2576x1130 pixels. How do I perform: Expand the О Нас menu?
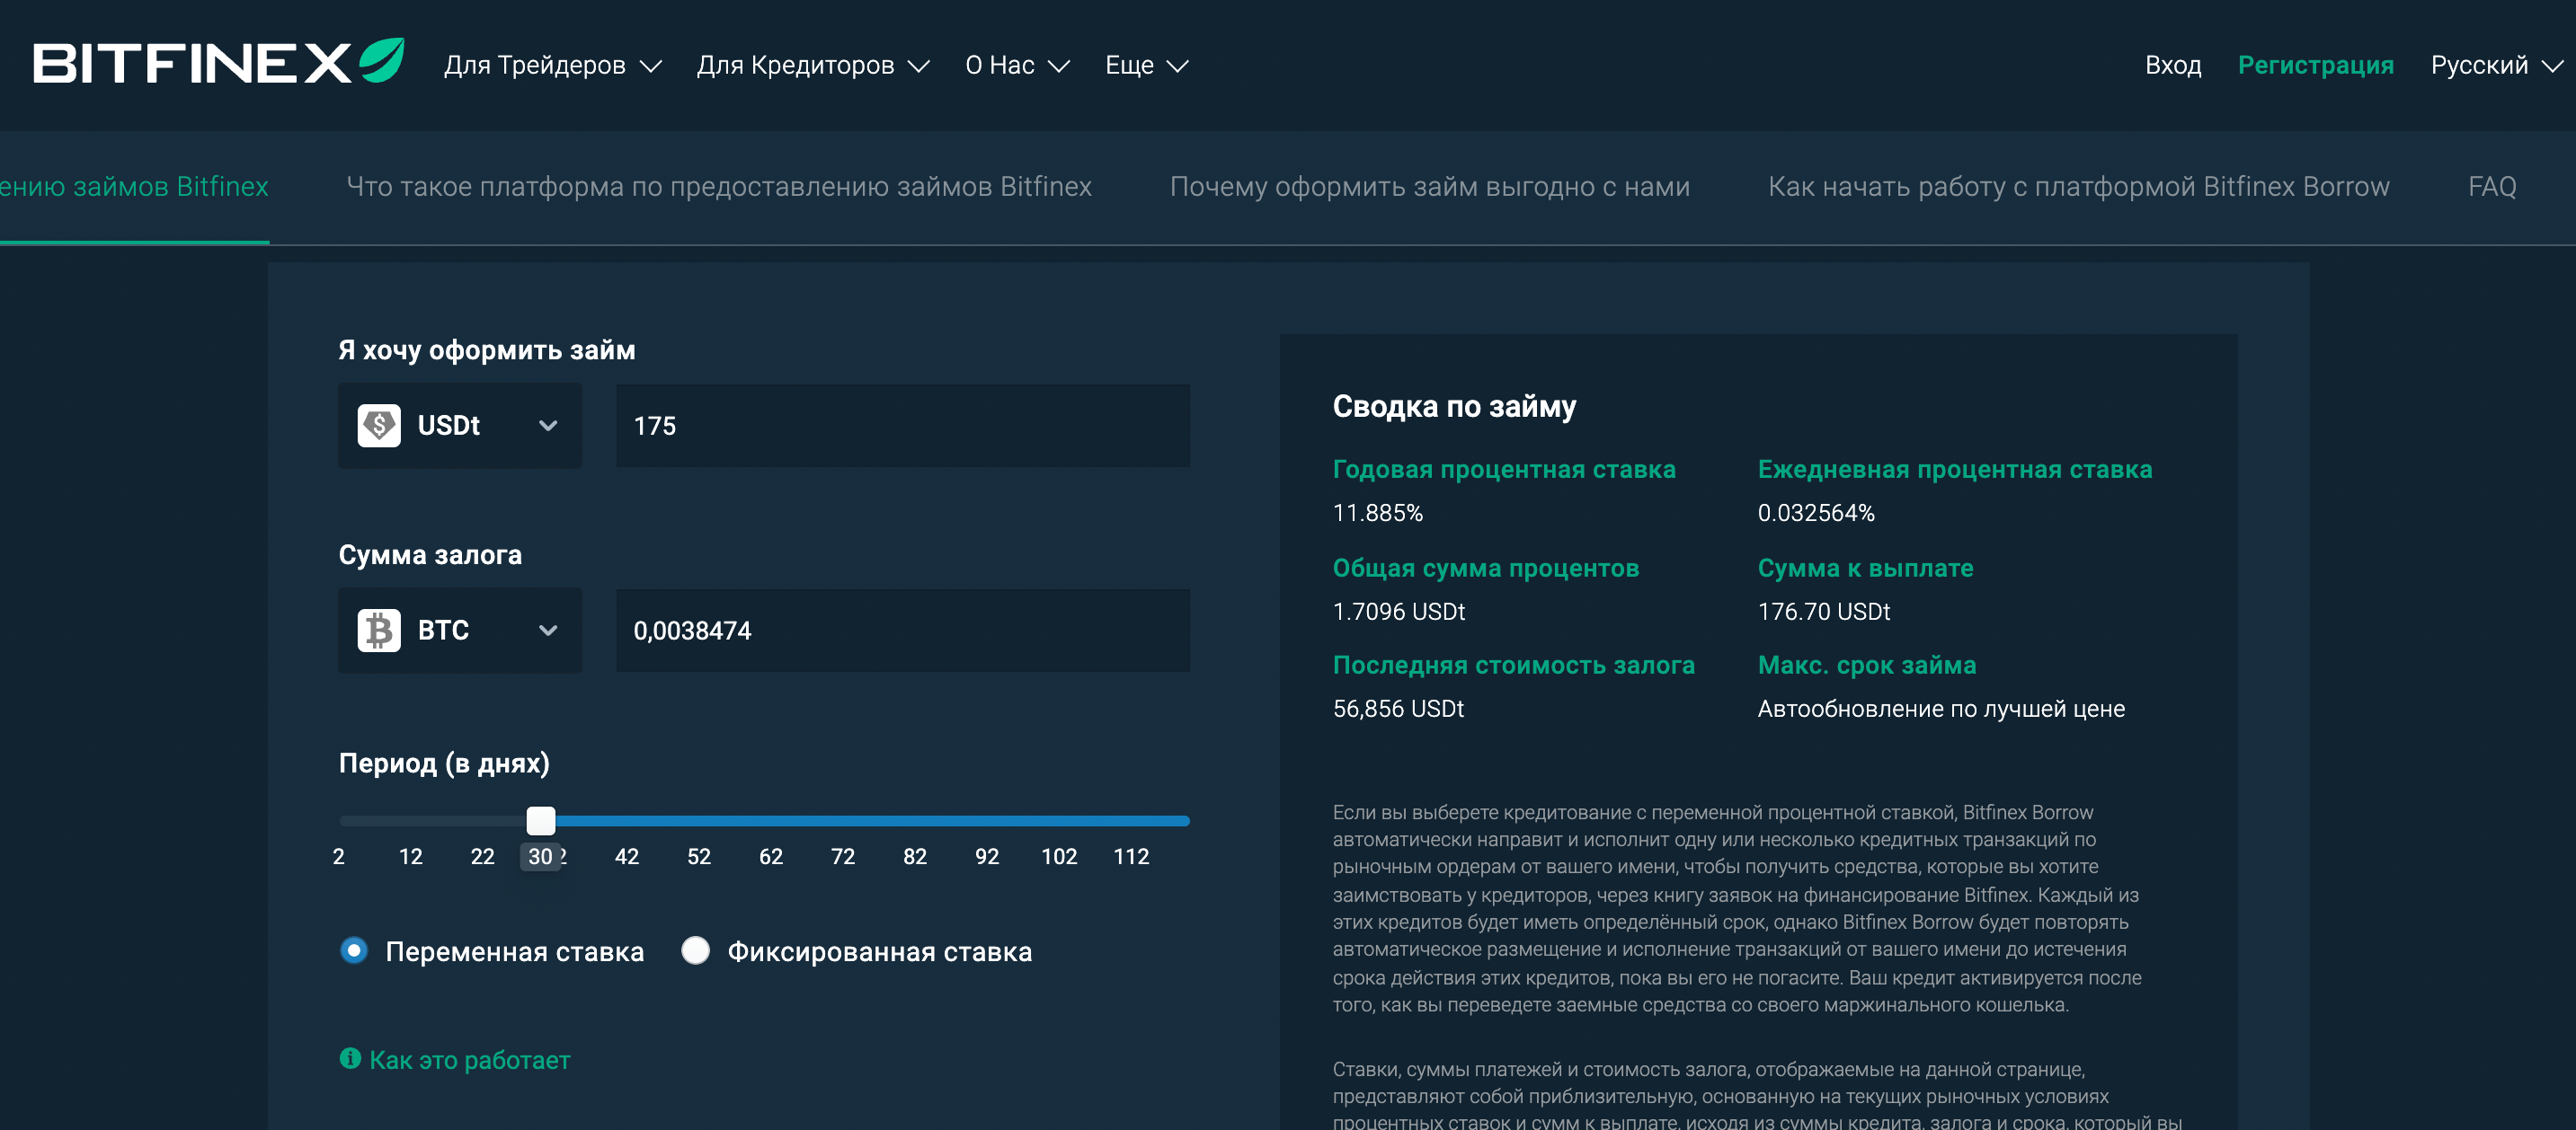[x=1017, y=65]
